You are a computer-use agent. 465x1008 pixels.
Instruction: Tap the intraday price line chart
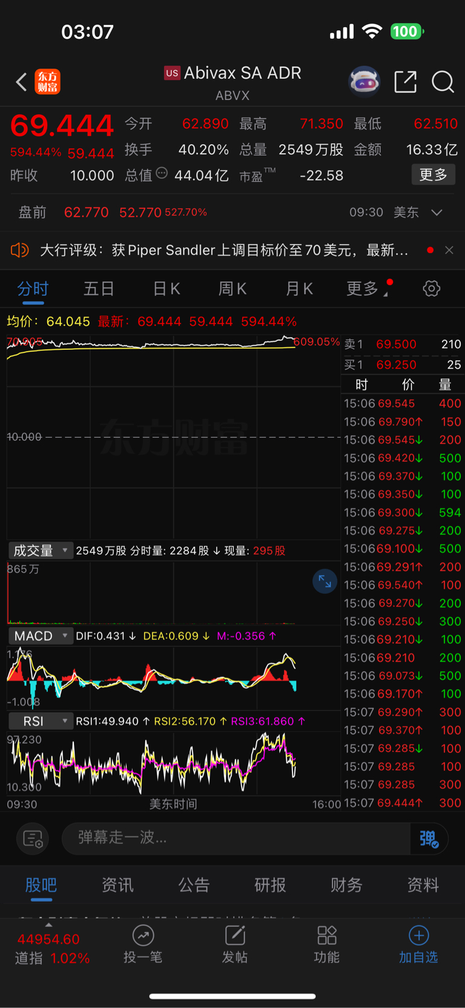point(174,437)
